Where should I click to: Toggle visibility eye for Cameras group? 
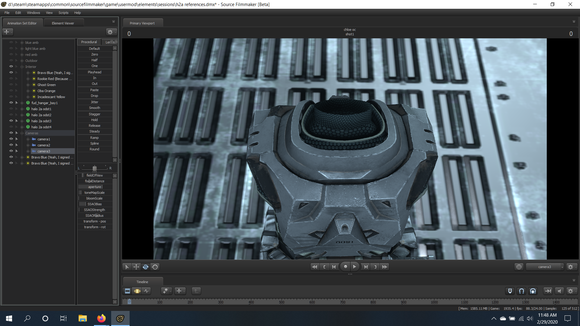tap(11, 133)
